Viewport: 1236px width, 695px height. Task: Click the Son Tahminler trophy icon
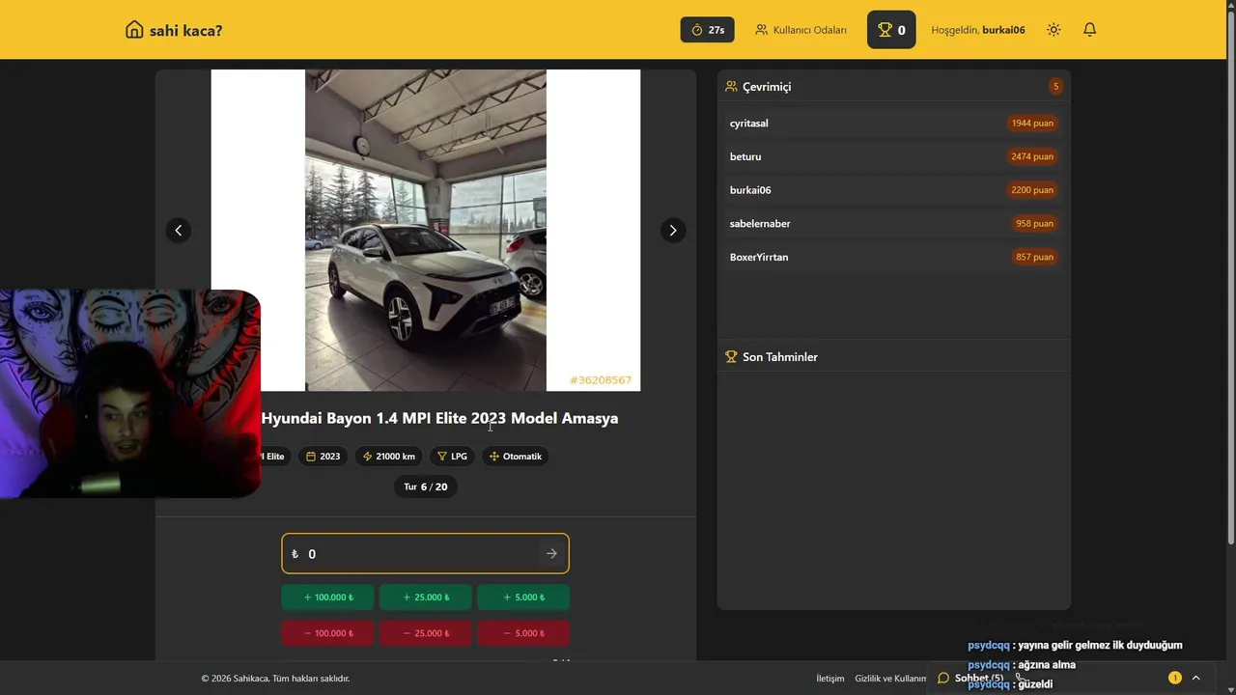coord(731,357)
